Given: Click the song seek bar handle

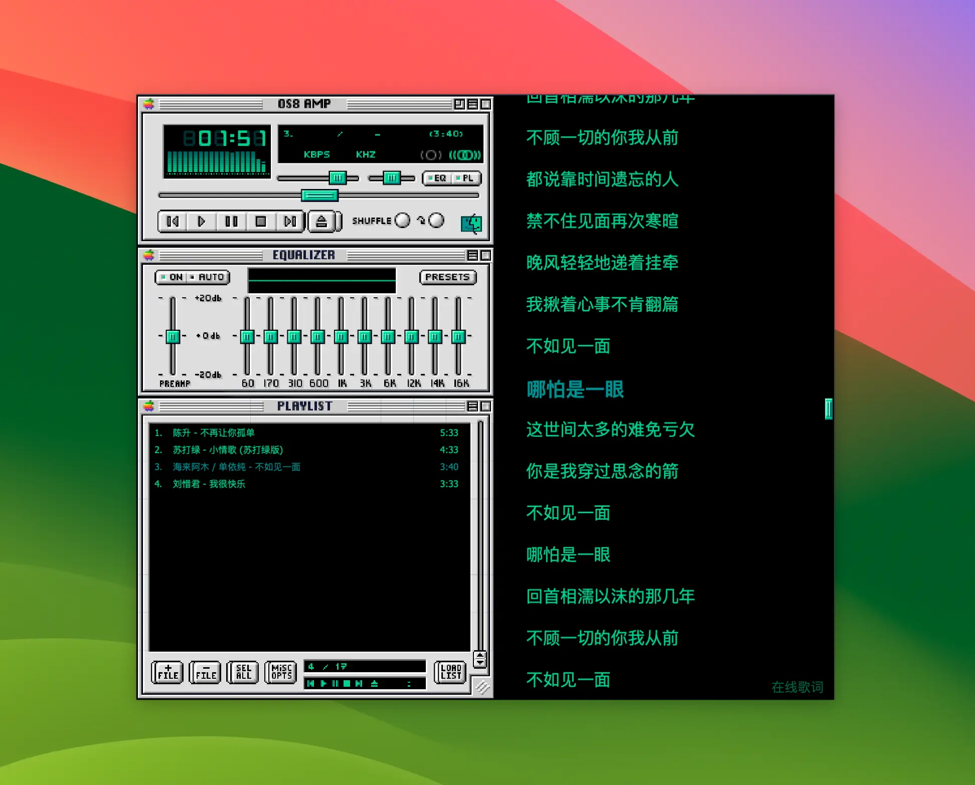Looking at the screenshot, I should [x=319, y=195].
